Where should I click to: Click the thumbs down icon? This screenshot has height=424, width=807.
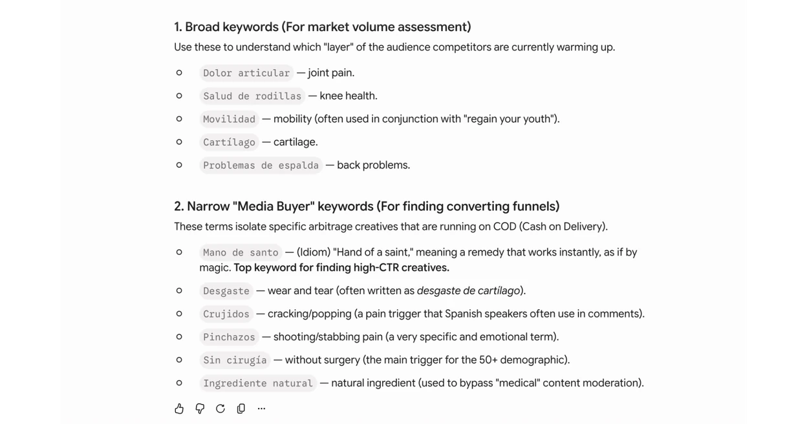point(200,409)
